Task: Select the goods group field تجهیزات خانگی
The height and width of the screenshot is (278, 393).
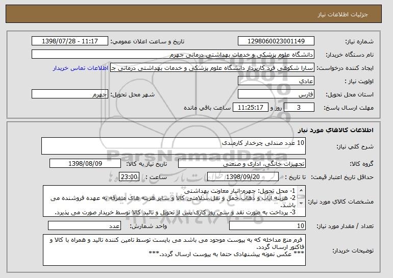Action: (242, 164)
